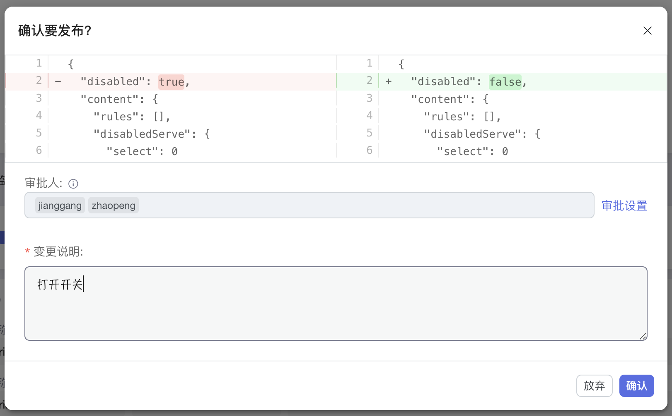Click the minus marker on the removed line
The image size is (672, 416).
pyautogui.click(x=58, y=82)
